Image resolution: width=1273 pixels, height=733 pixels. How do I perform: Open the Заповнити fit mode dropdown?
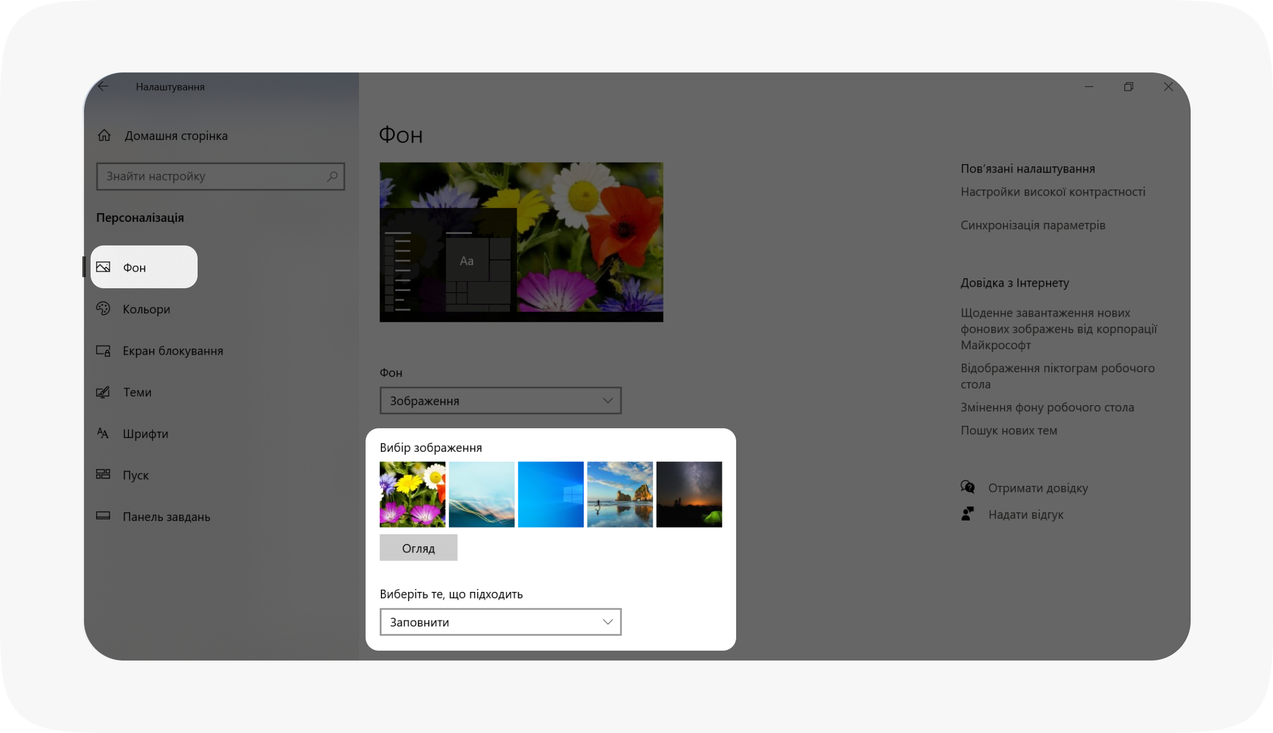pyautogui.click(x=500, y=622)
